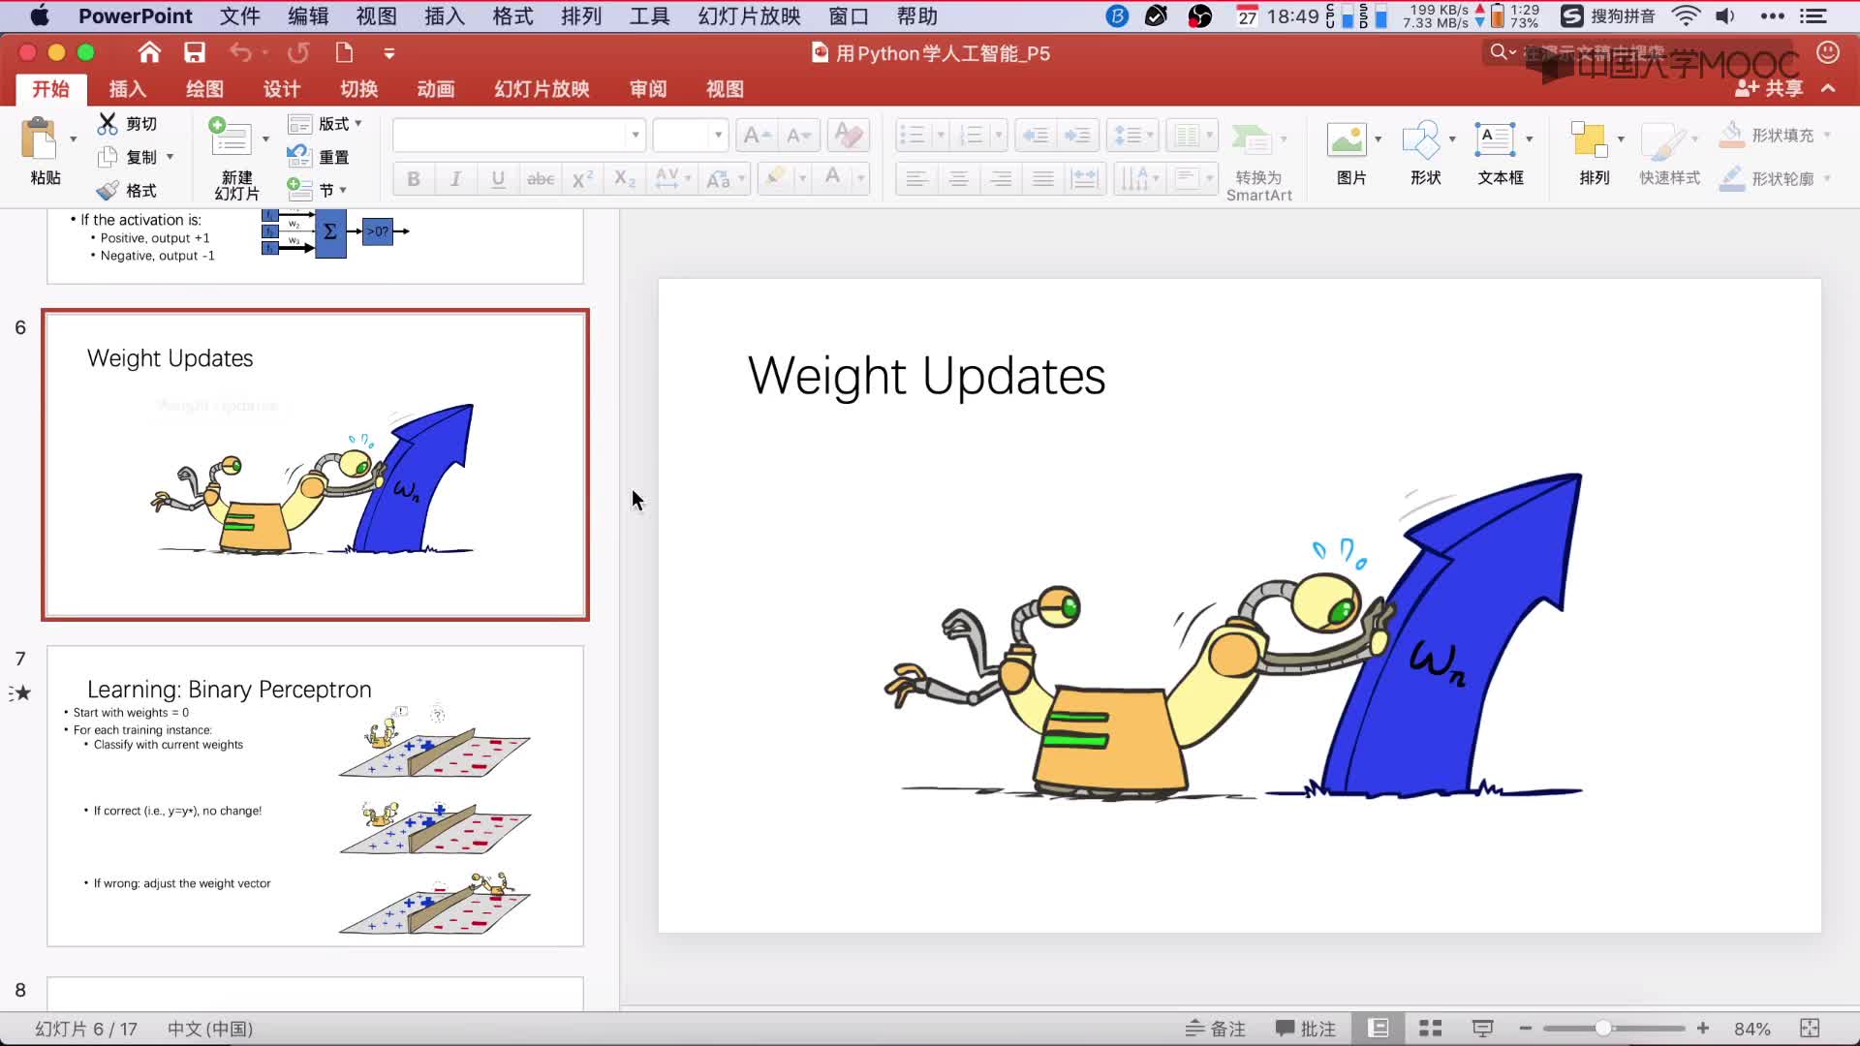Open the font size dropdown
The height and width of the screenshot is (1046, 1860).
pyautogui.click(x=718, y=135)
